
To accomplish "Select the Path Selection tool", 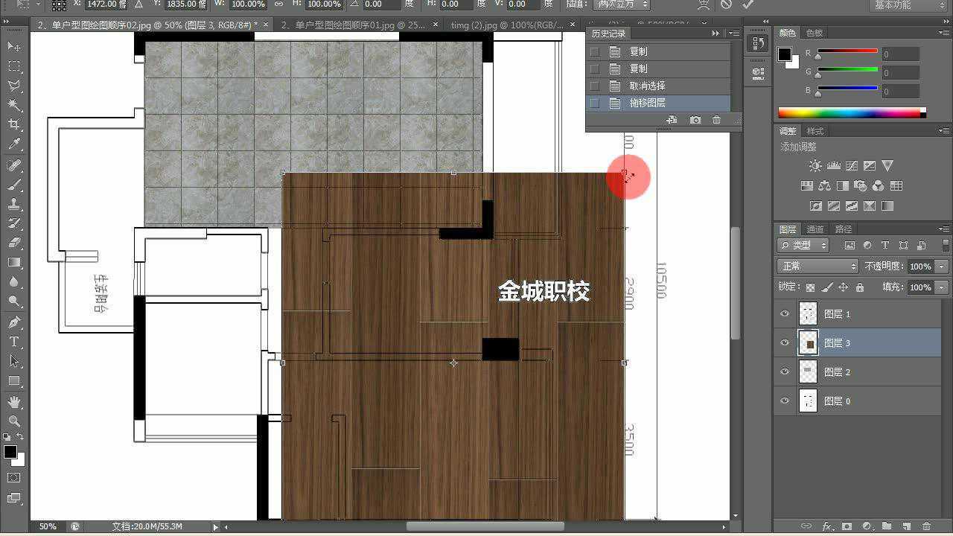I will tap(14, 360).
